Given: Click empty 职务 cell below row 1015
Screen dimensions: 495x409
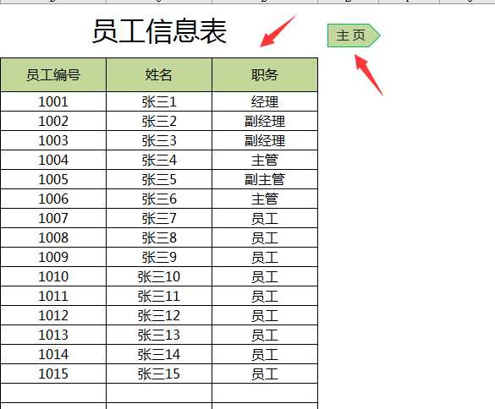Looking at the screenshot, I should pyautogui.click(x=265, y=393).
